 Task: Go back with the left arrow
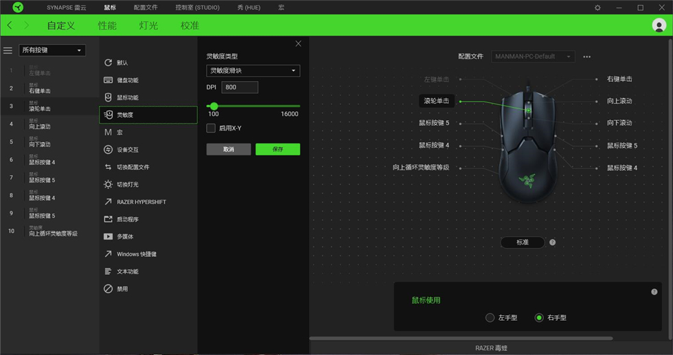tap(10, 25)
